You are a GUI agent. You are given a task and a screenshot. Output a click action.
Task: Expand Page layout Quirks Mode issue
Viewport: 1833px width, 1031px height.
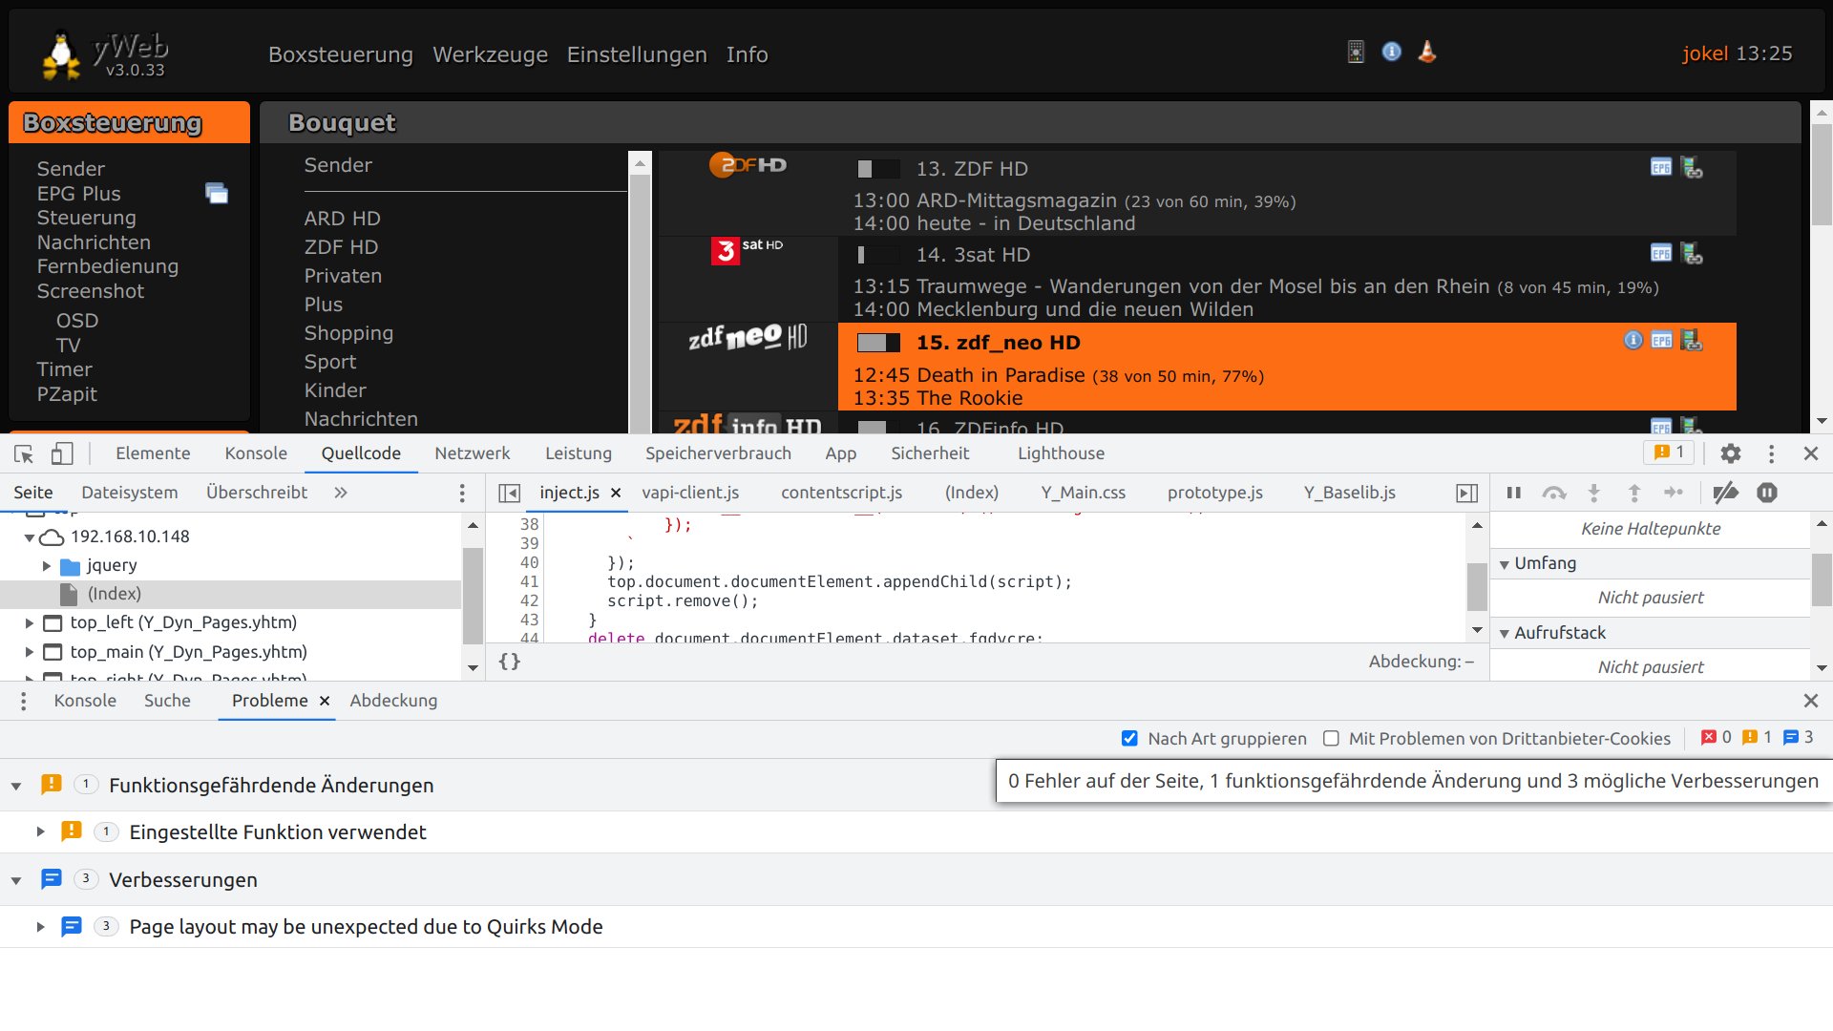coord(40,927)
